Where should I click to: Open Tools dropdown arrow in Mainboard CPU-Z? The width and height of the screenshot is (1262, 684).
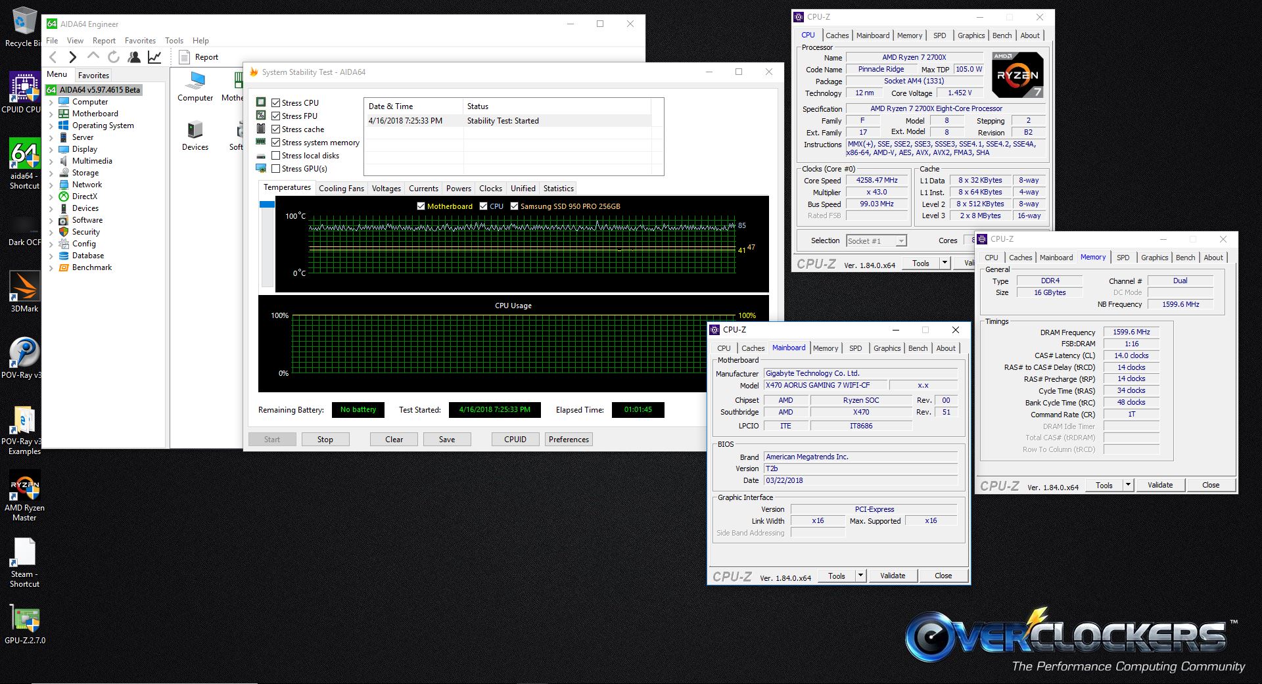[860, 576]
